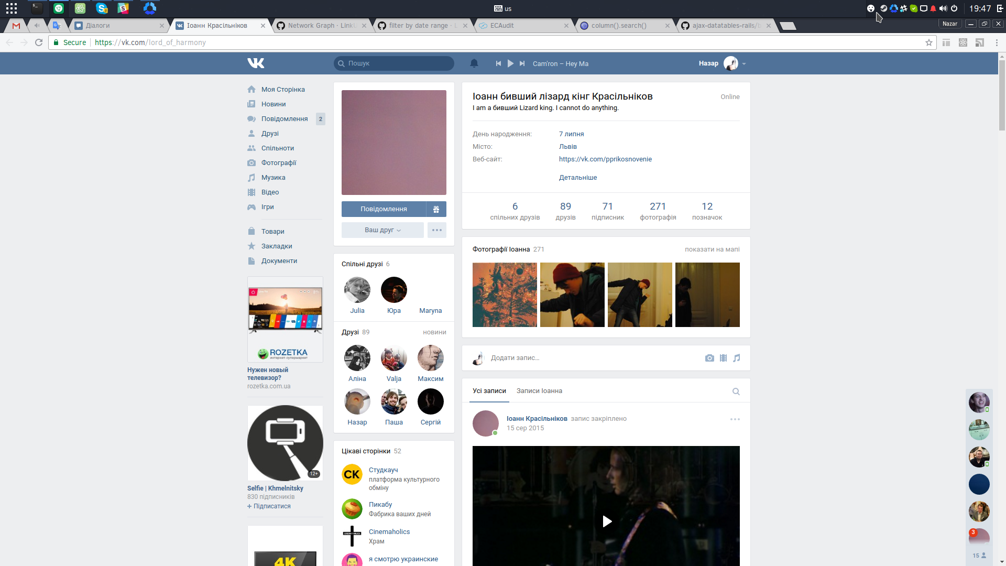Click the Львів city link

pyautogui.click(x=568, y=147)
